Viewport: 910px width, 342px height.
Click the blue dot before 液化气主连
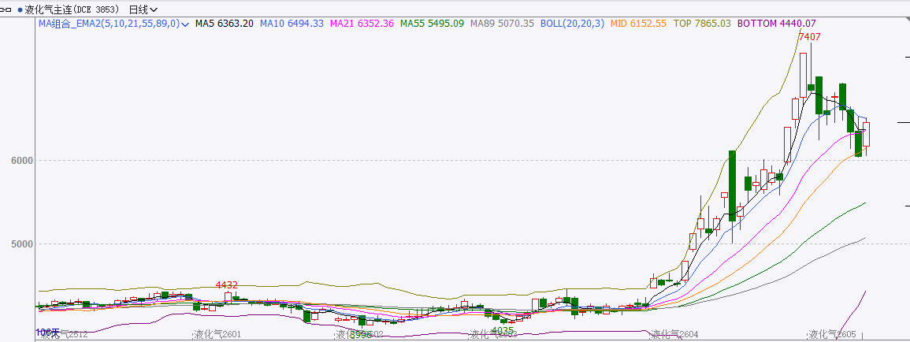[19, 9]
